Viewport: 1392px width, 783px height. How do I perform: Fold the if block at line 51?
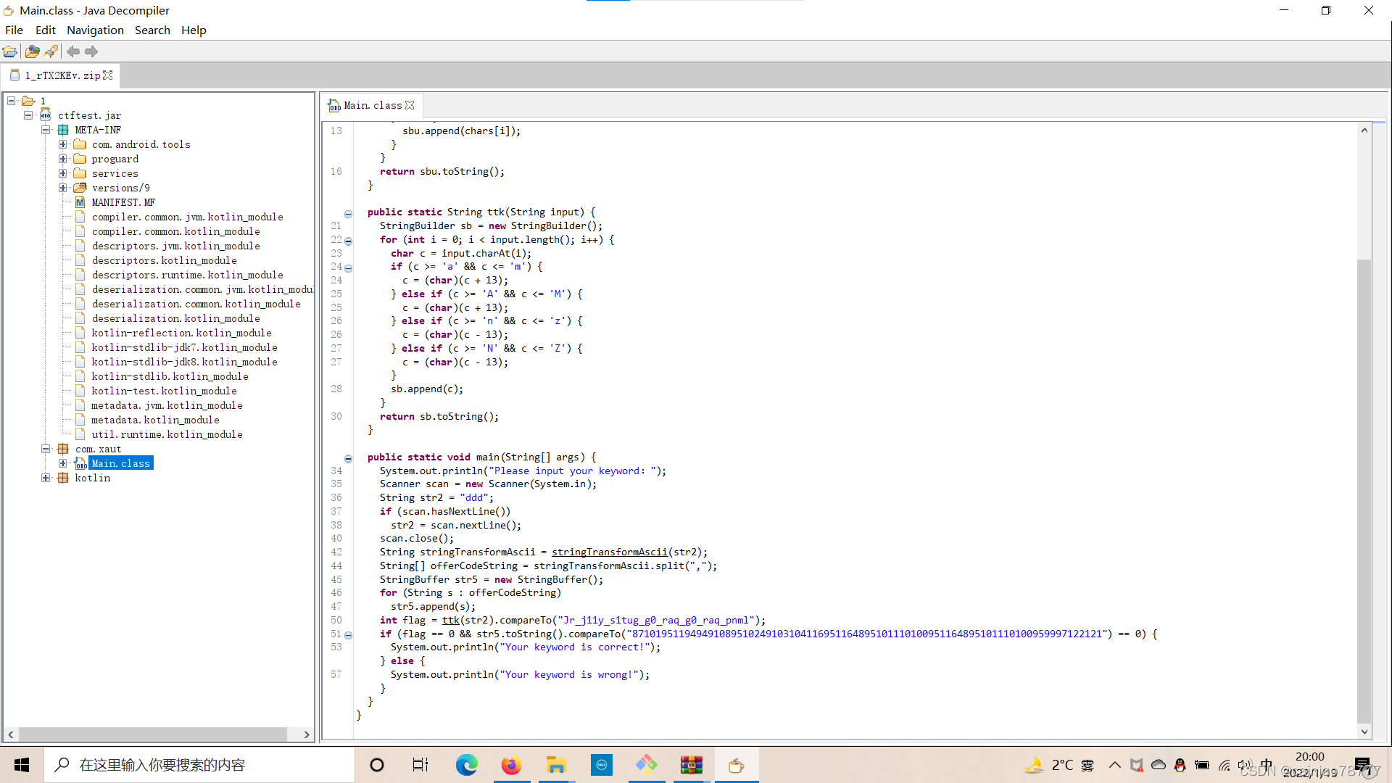tap(348, 635)
